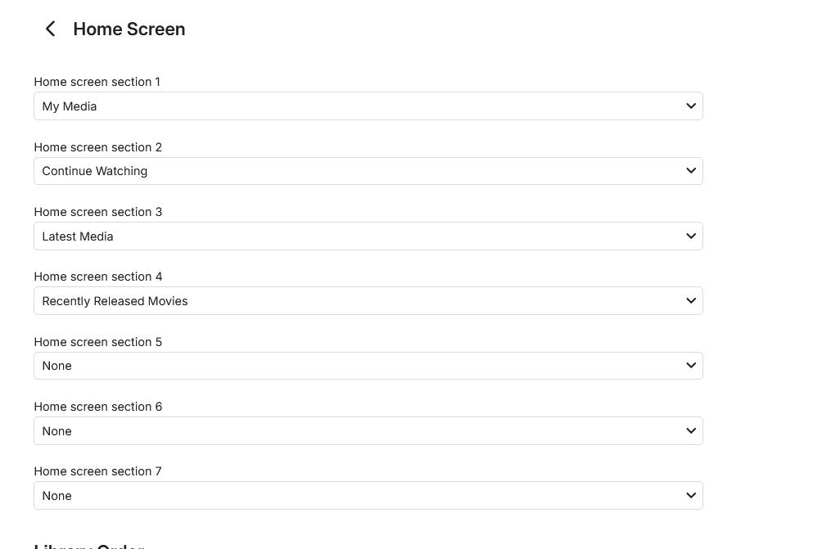
Task: Click the chevron arrow for section 6 dropdown
Action: pos(690,431)
